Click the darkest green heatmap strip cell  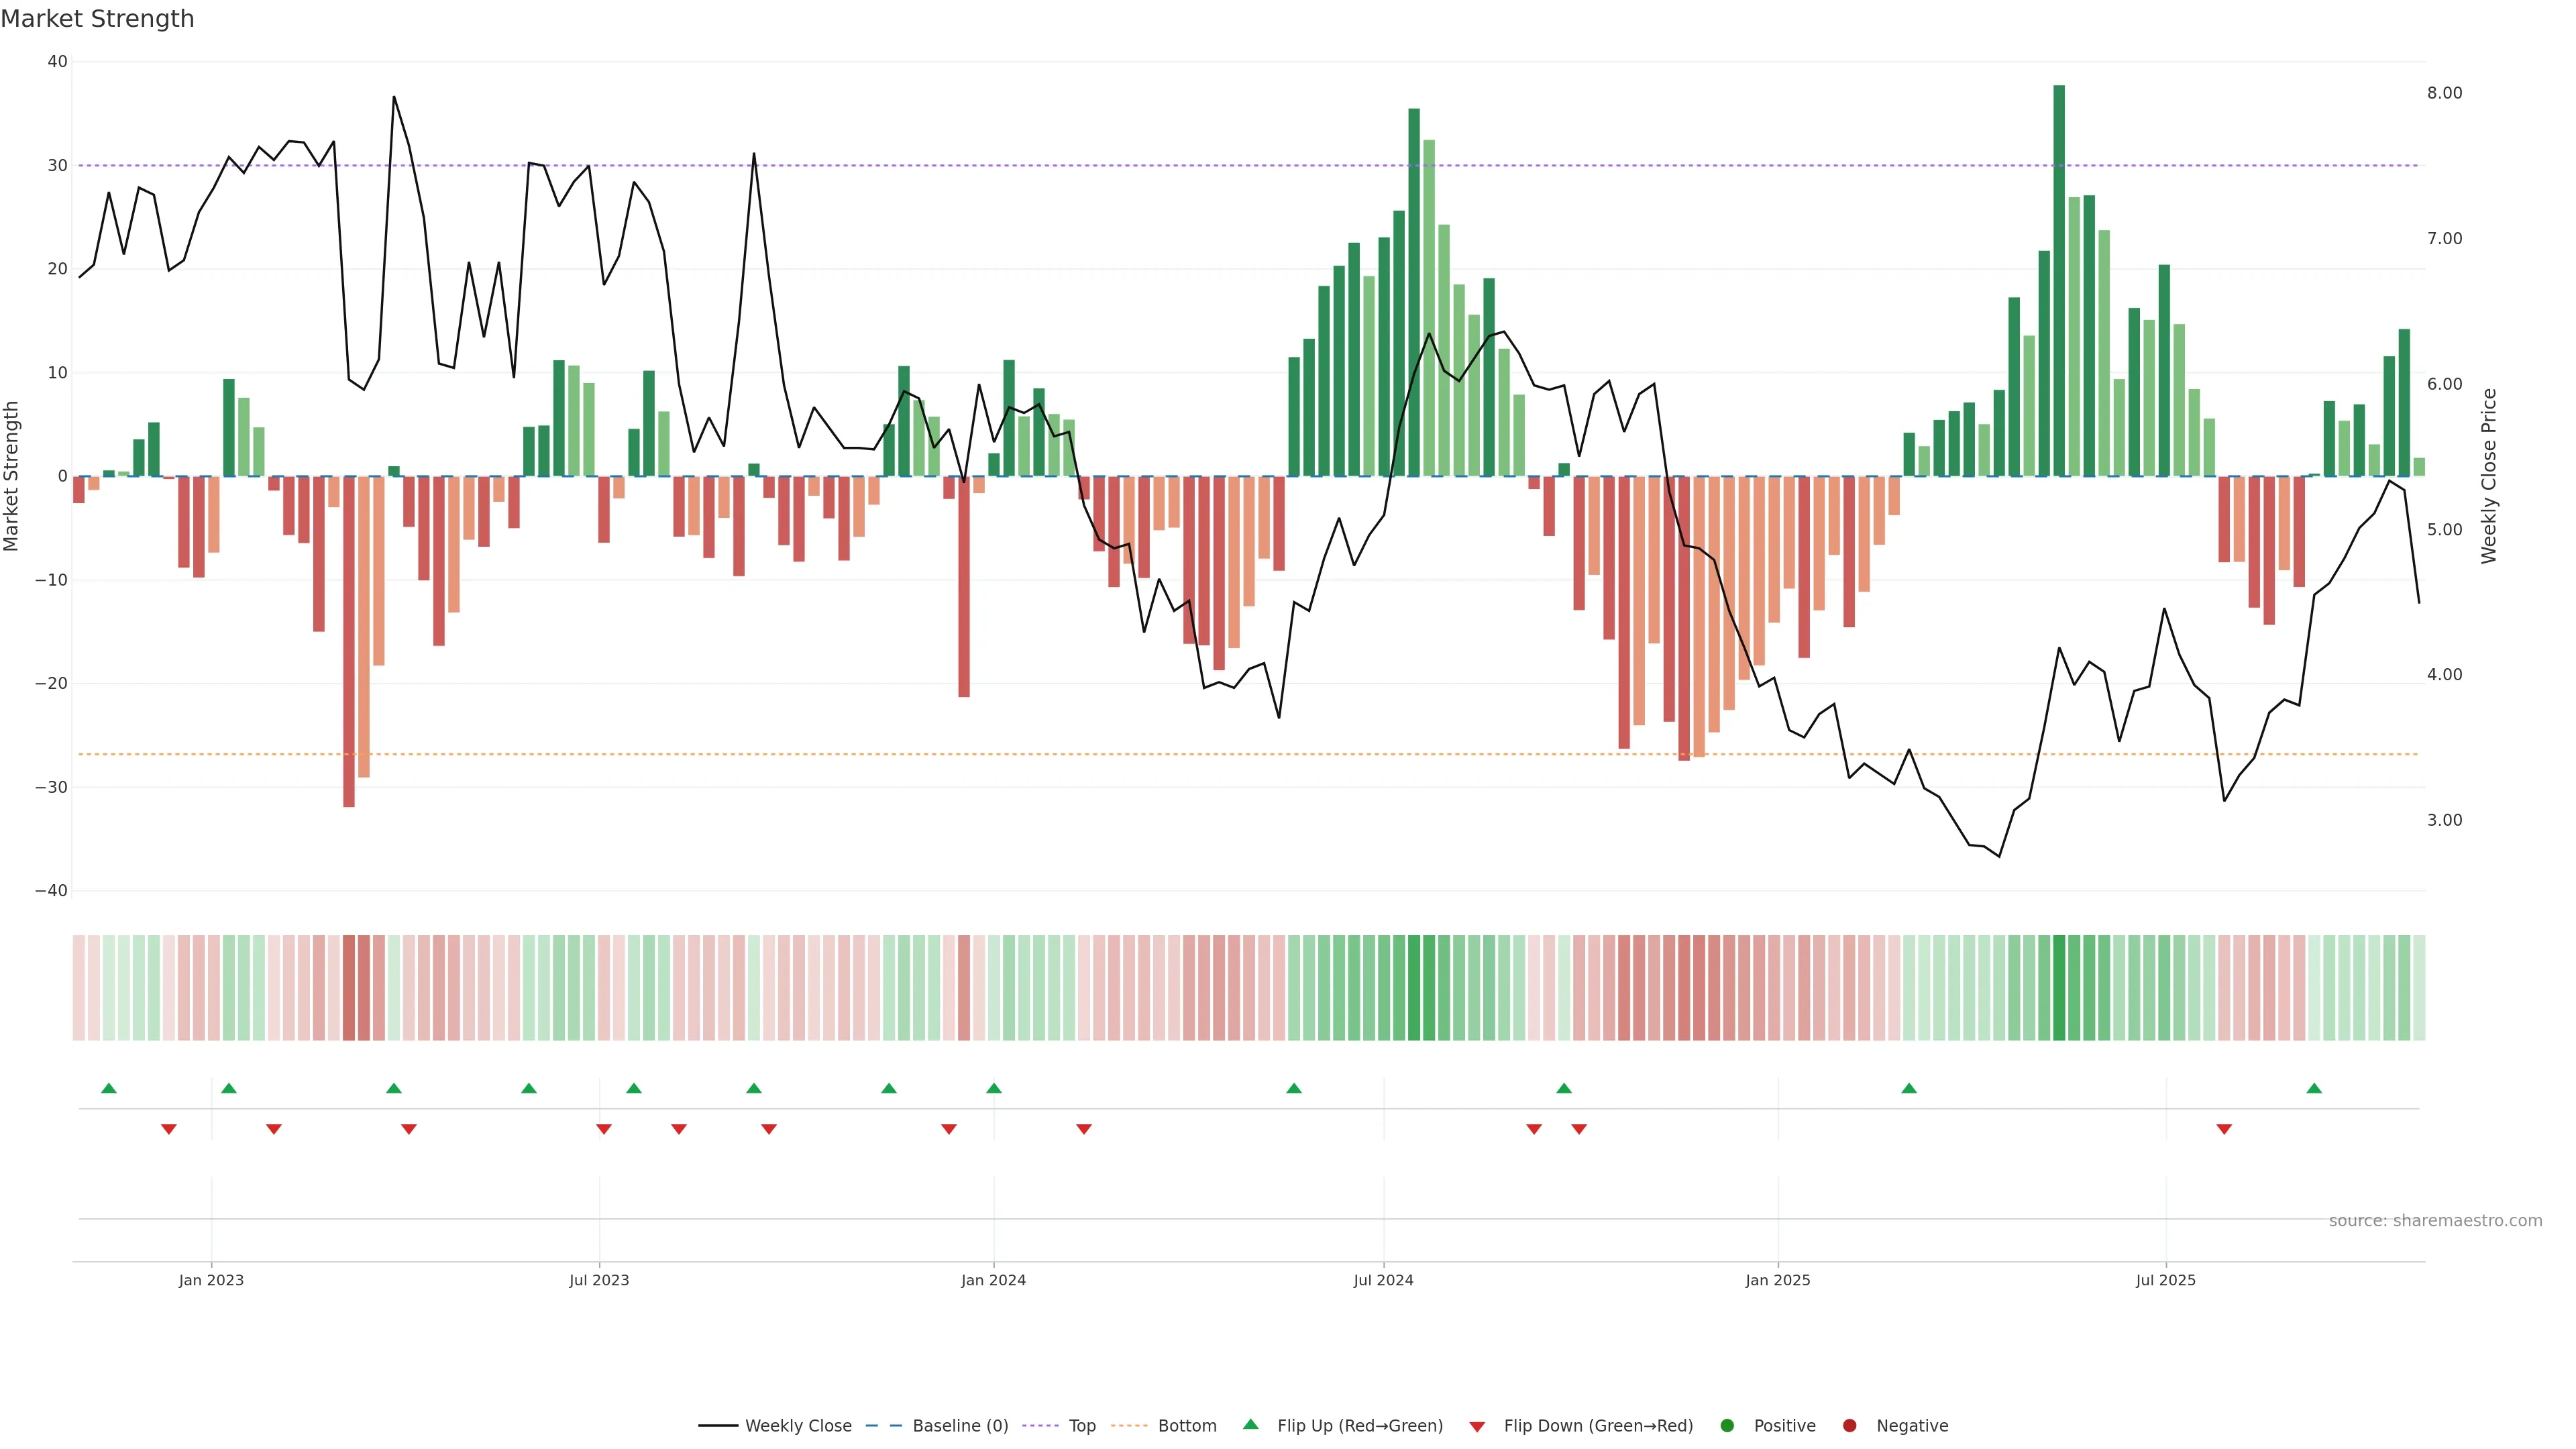point(2059,988)
